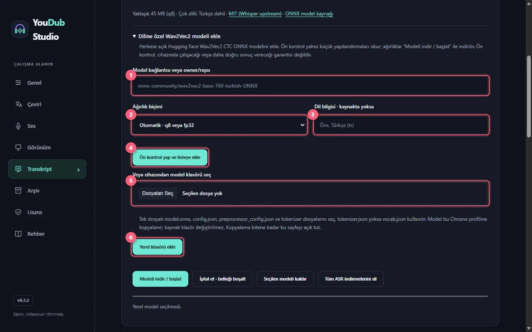Click the YouDub Studio headphone logo icon

click(20, 29)
